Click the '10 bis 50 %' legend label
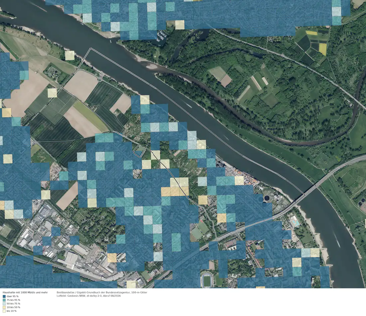This screenshot has width=366, height=316. point(13,307)
